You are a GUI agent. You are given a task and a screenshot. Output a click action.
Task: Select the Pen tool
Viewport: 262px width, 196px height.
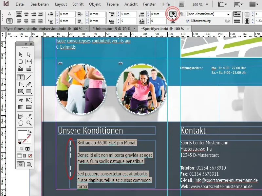point(21,84)
